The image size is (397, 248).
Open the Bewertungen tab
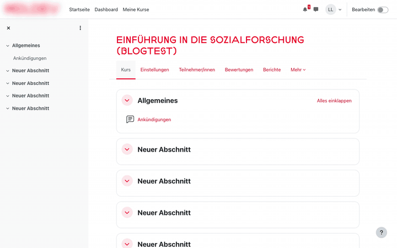[x=239, y=69]
